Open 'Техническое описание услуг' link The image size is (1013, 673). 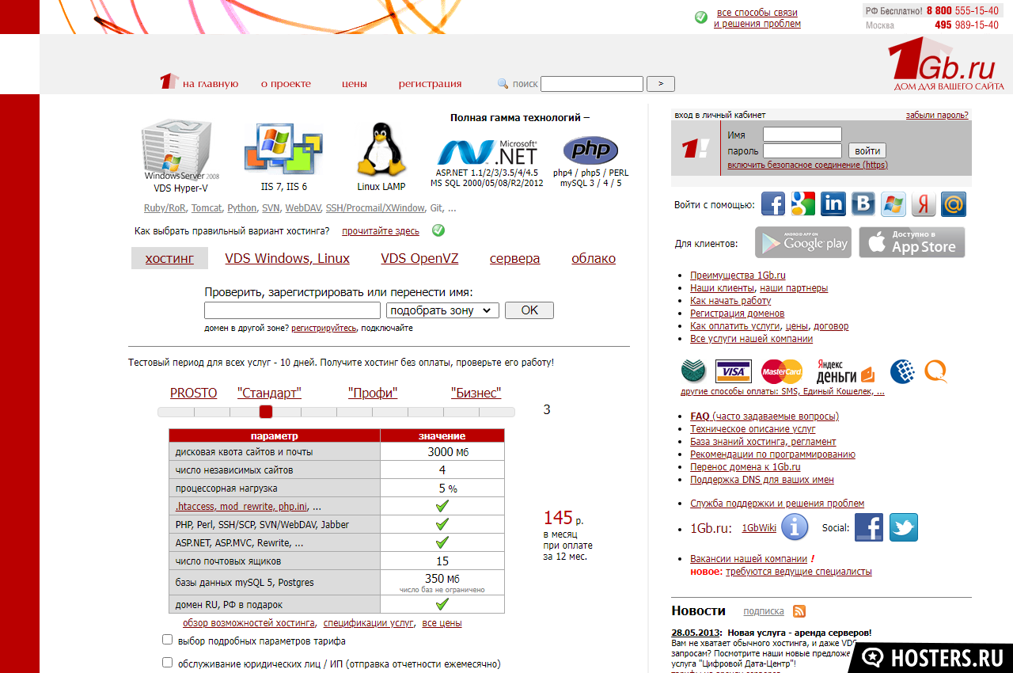pyautogui.click(x=753, y=428)
